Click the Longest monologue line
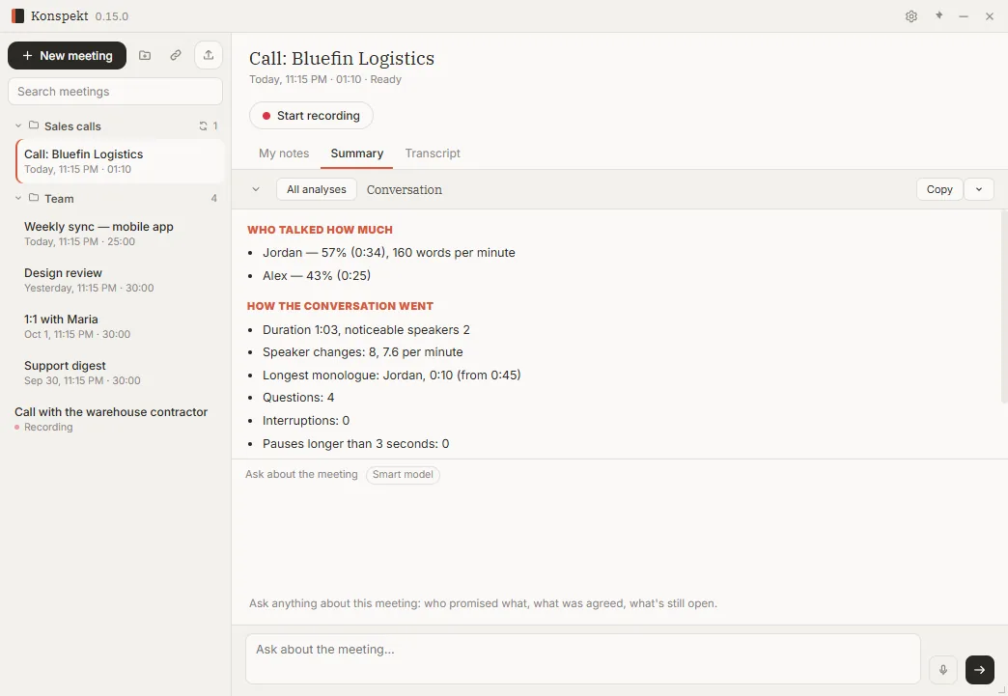Viewport: 1008px width, 696px height. [391, 375]
